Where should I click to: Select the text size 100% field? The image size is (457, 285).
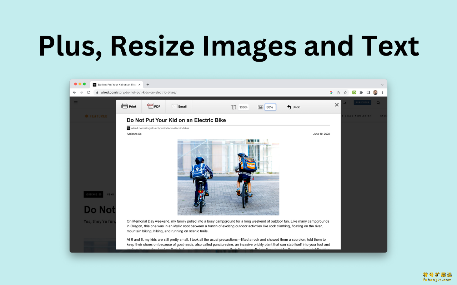coord(243,107)
